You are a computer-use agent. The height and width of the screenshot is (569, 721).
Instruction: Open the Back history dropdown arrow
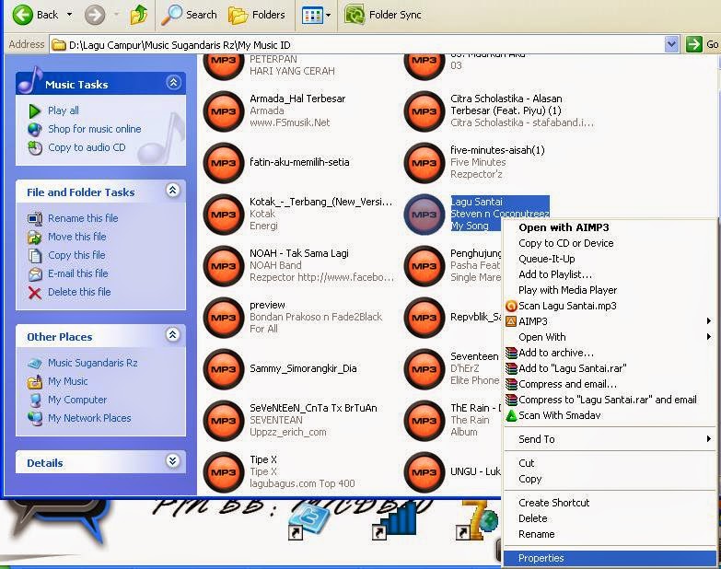[x=69, y=15]
